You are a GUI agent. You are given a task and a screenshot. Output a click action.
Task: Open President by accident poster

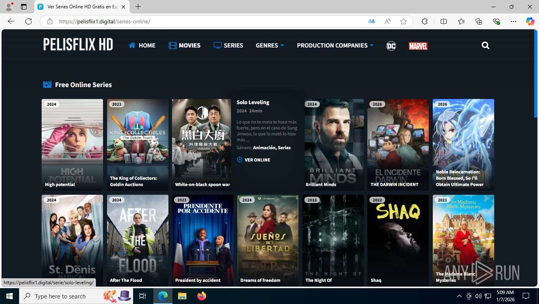(203, 240)
